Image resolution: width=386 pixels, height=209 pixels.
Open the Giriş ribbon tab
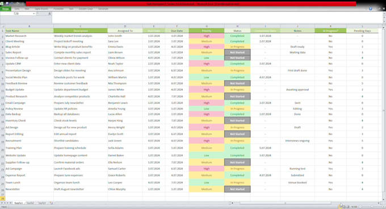[16, 9]
